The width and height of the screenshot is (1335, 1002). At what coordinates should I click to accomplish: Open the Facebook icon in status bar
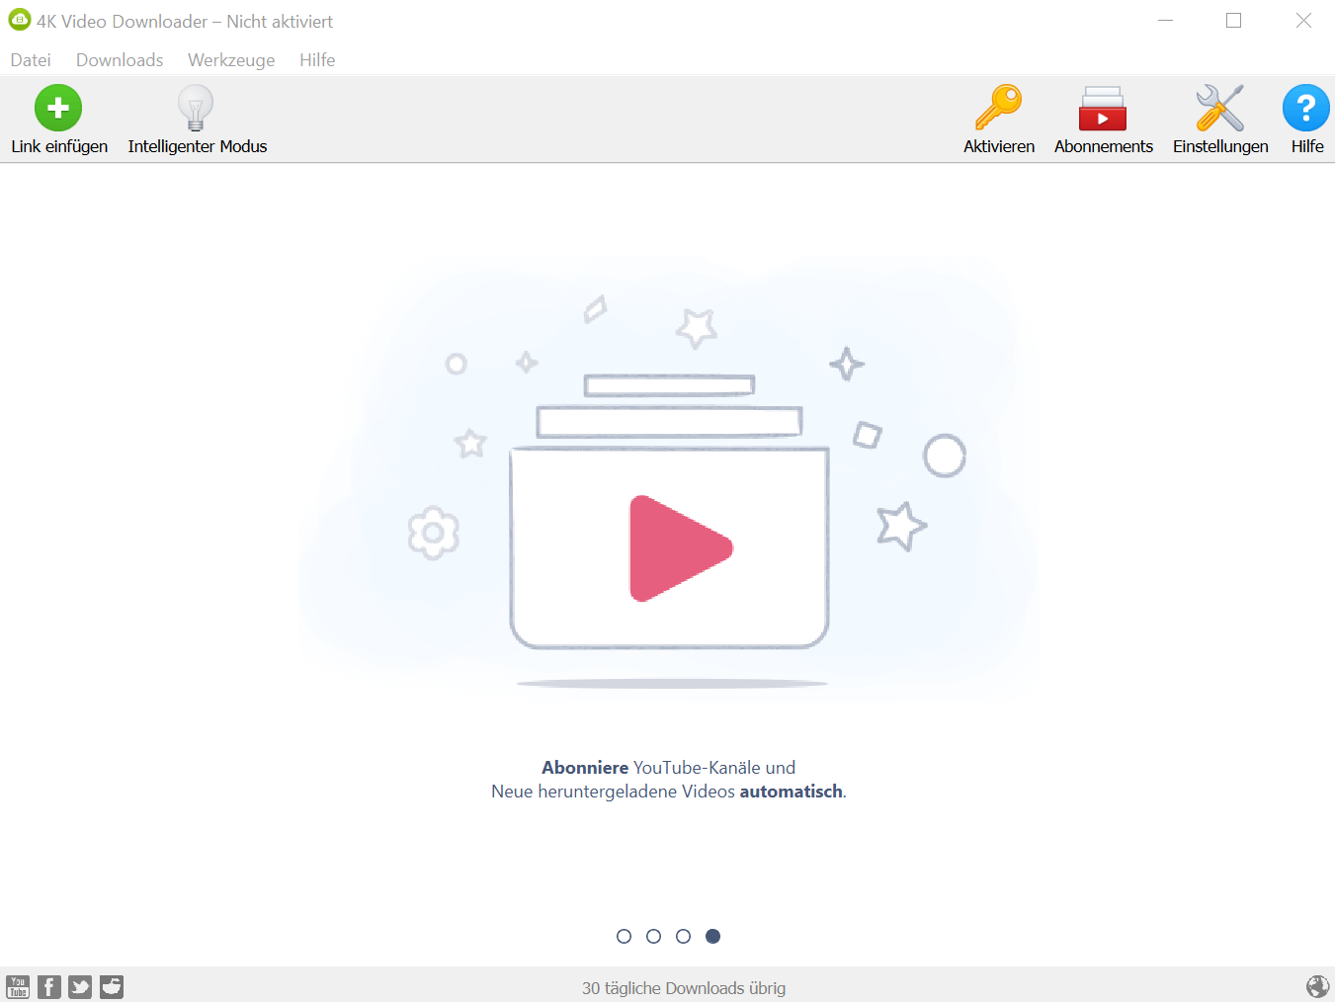[49, 987]
